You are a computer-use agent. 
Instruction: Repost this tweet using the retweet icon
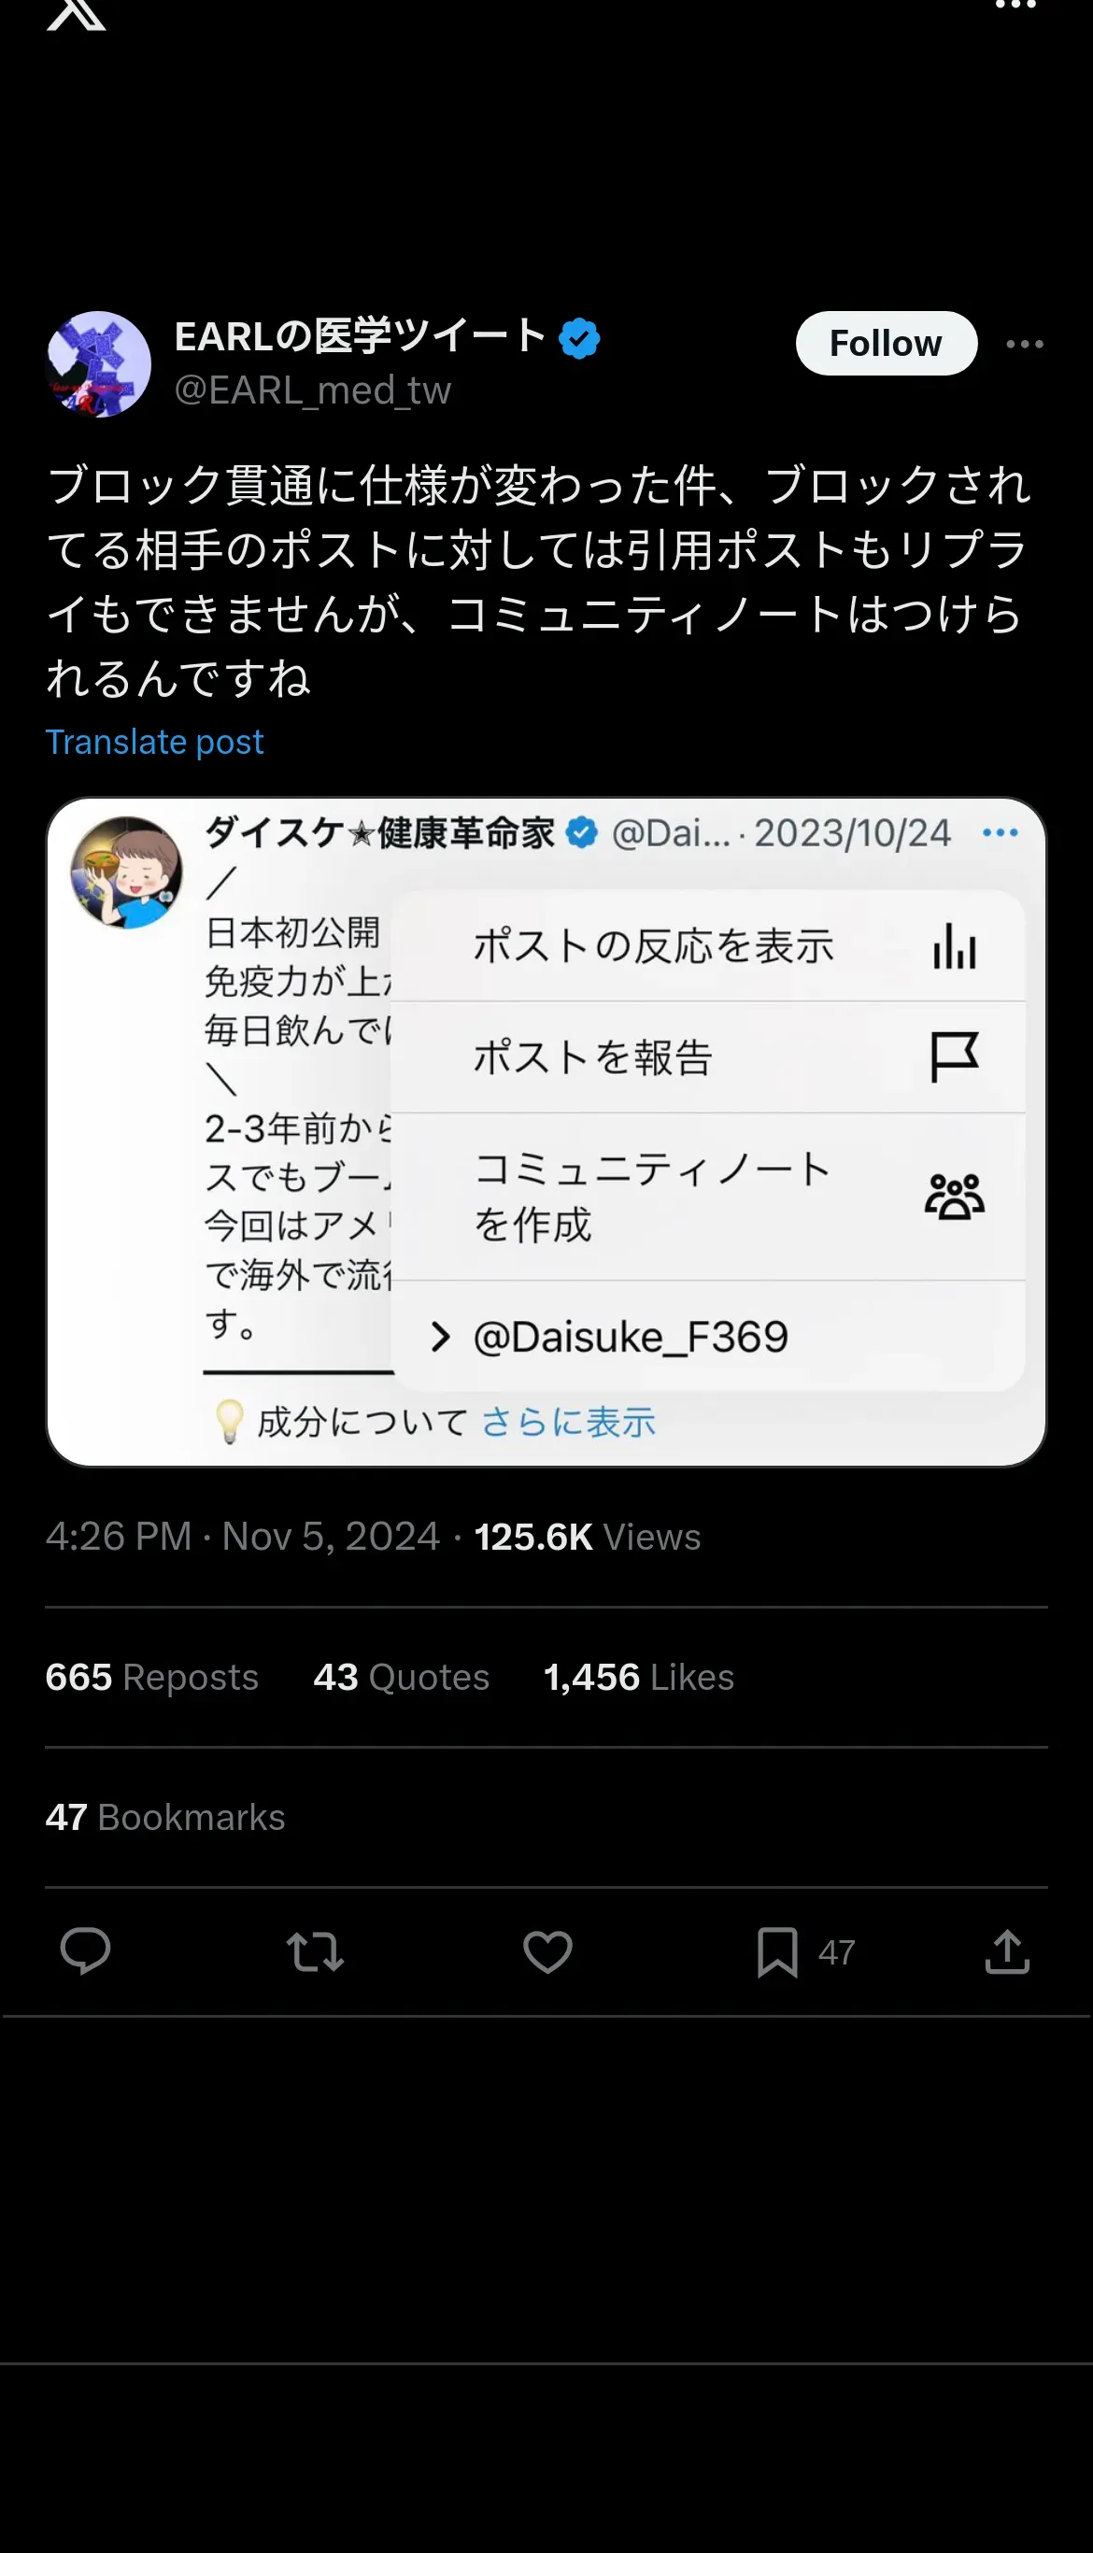[x=315, y=1951]
